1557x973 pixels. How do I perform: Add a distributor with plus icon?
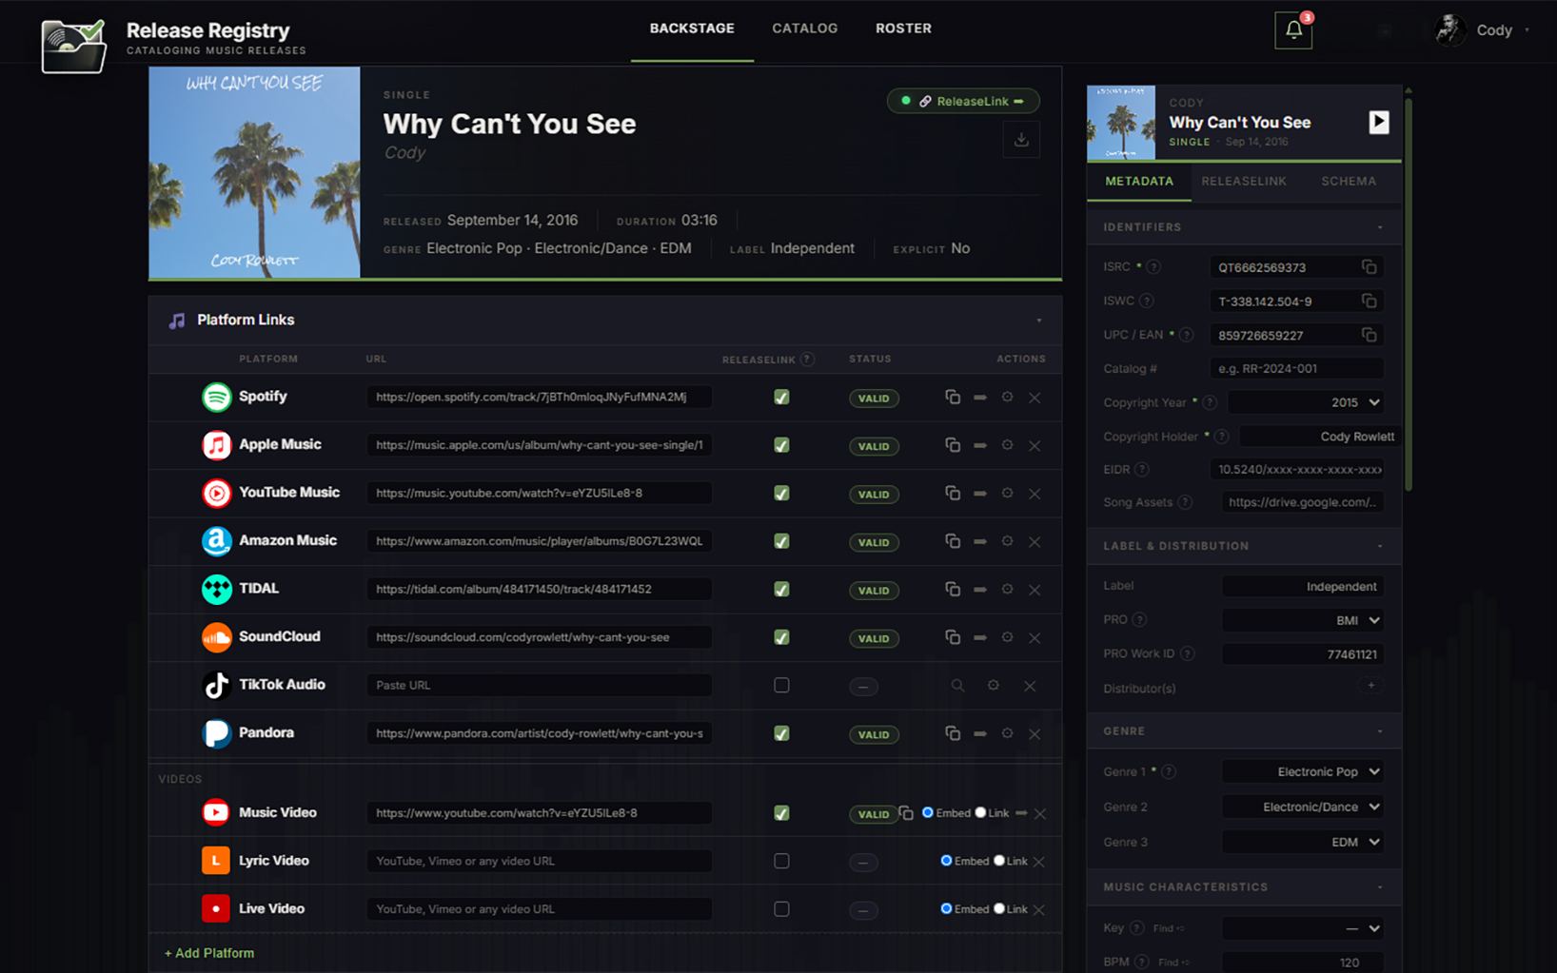1371,686
